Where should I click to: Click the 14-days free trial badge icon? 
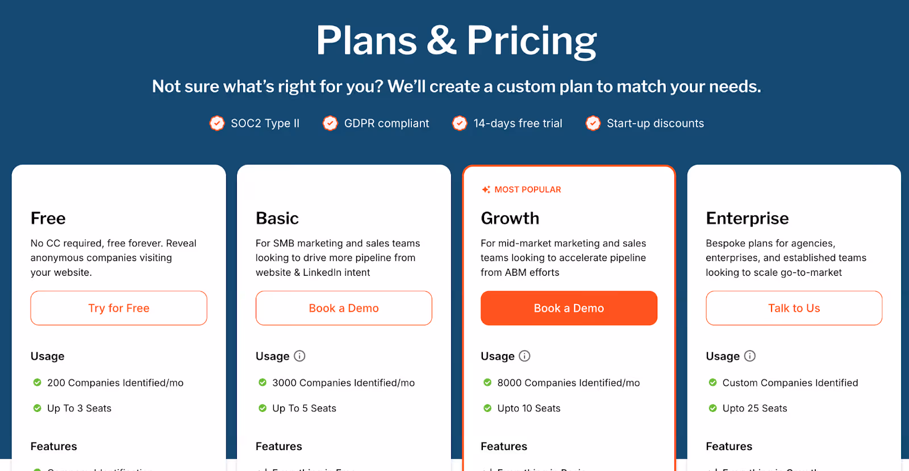pyautogui.click(x=460, y=123)
